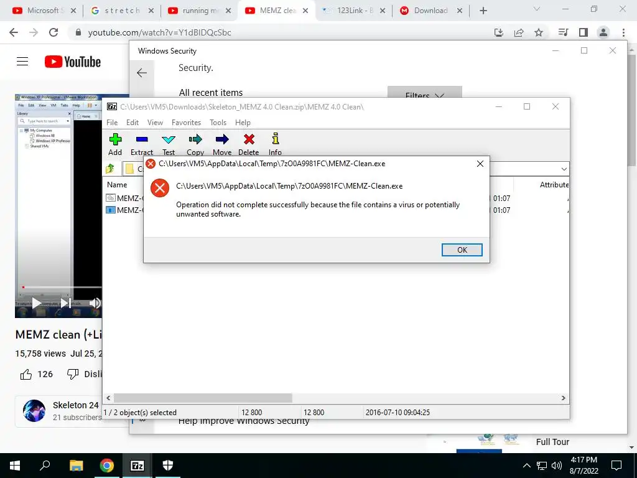Image resolution: width=637 pixels, height=478 pixels.
Task: Click the Chrome forward arrow
Action: (34, 32)
